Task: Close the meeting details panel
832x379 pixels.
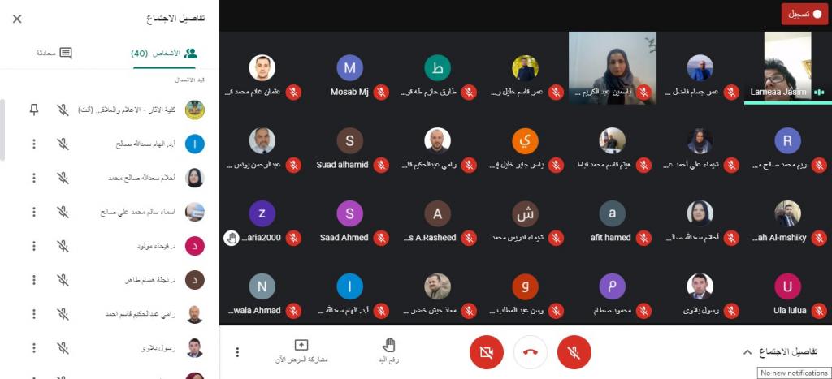Action: [17, 19]
